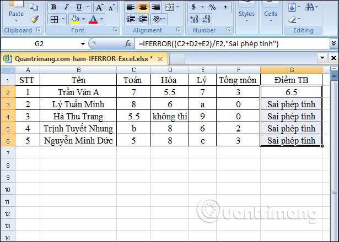Select the Format Painter brush icon
Image resolution: width=339 pixels, height=242 pixels.
coord(34,19)
